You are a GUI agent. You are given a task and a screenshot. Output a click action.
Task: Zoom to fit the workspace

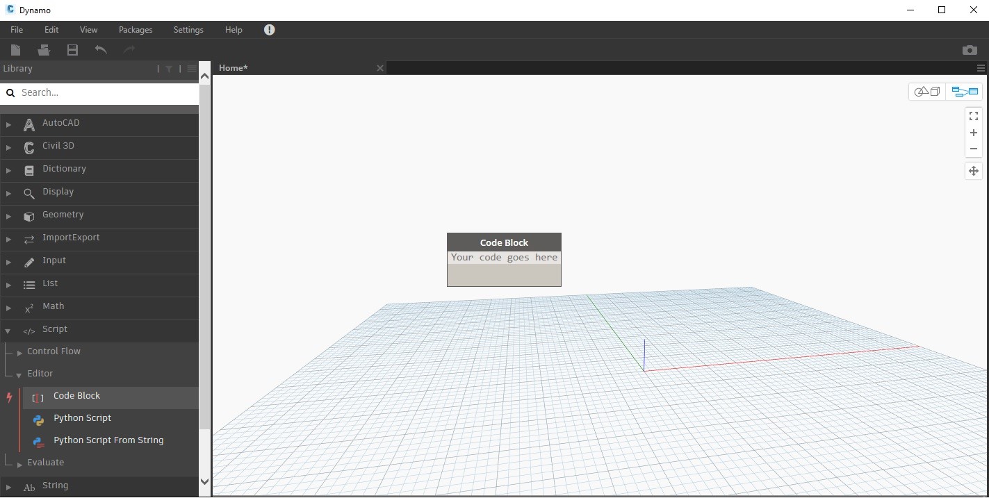[x=974, y=116]
